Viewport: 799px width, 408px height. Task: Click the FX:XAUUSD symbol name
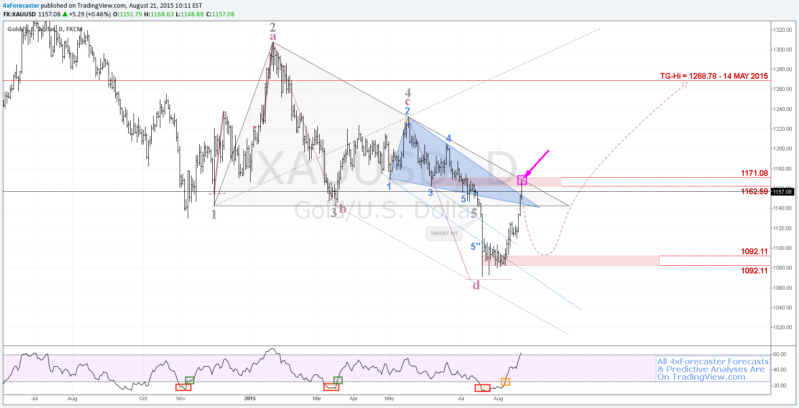20,14
